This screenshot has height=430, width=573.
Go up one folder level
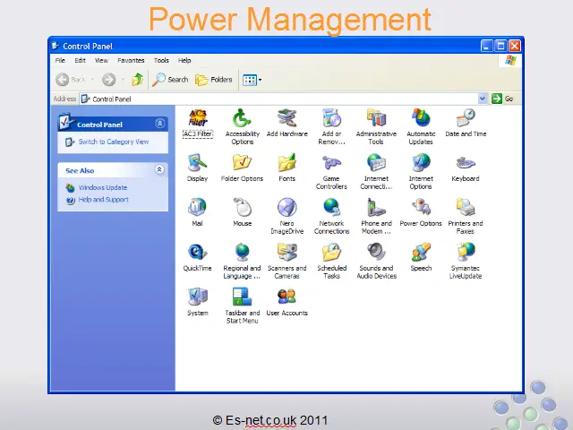pyautogui.click(x=137, y=80)
